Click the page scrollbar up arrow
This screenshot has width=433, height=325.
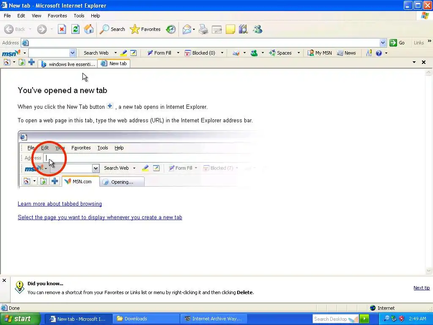click(x=428, y=72)
